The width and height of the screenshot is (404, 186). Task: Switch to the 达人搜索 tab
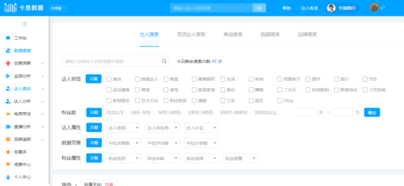point(149,34)
